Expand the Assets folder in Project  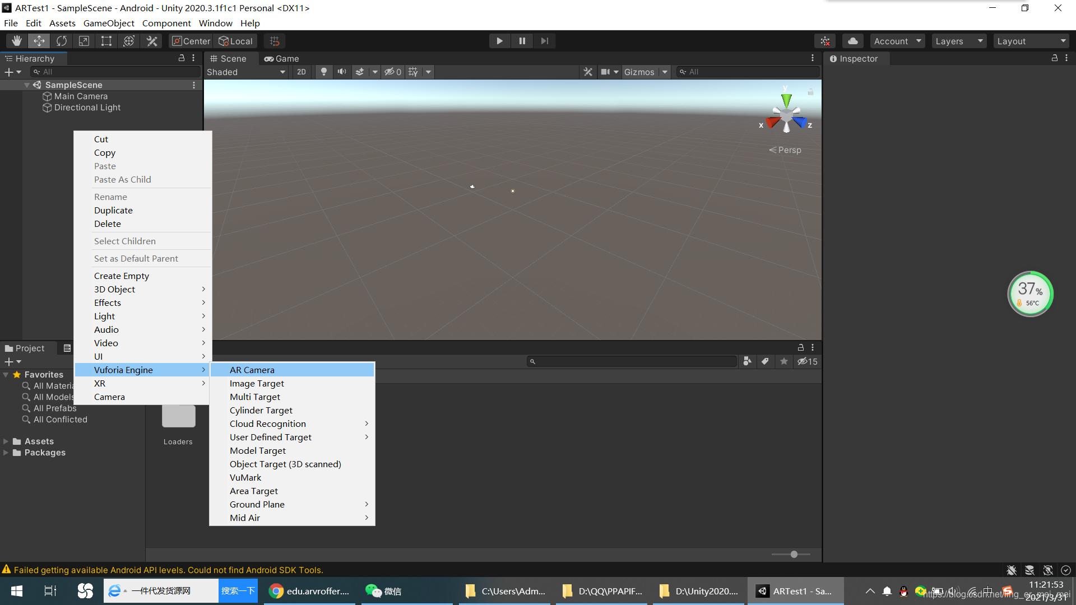pyautogui.click(x=6, y=441)
